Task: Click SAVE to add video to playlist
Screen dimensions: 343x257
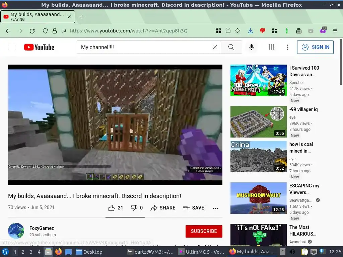Action: pyautogui.click(x=193, y=208)
